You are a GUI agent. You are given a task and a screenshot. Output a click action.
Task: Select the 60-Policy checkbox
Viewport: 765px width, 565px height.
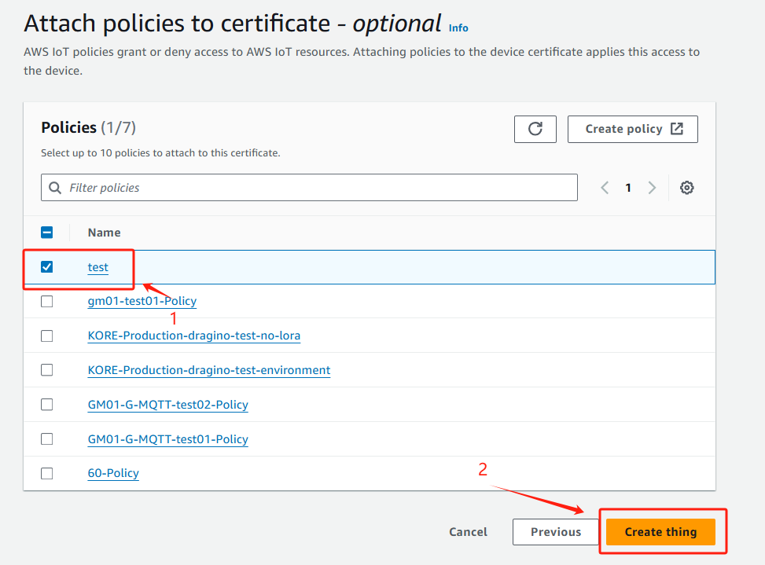pos(47,473)
